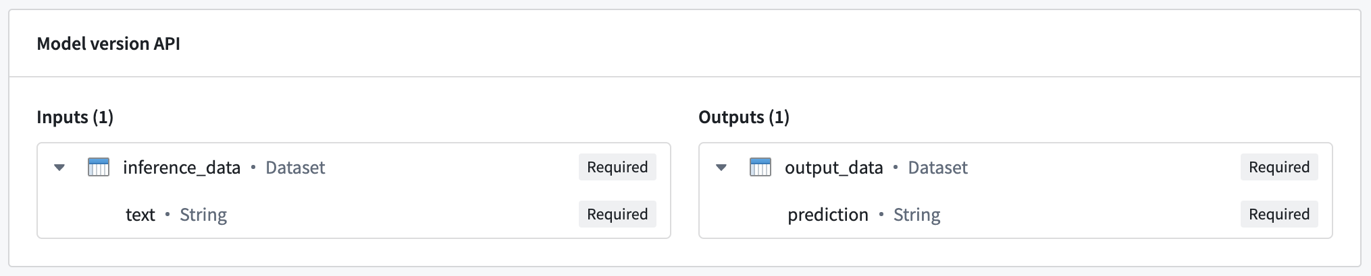Select the inference_data input name

pos(182,168)
